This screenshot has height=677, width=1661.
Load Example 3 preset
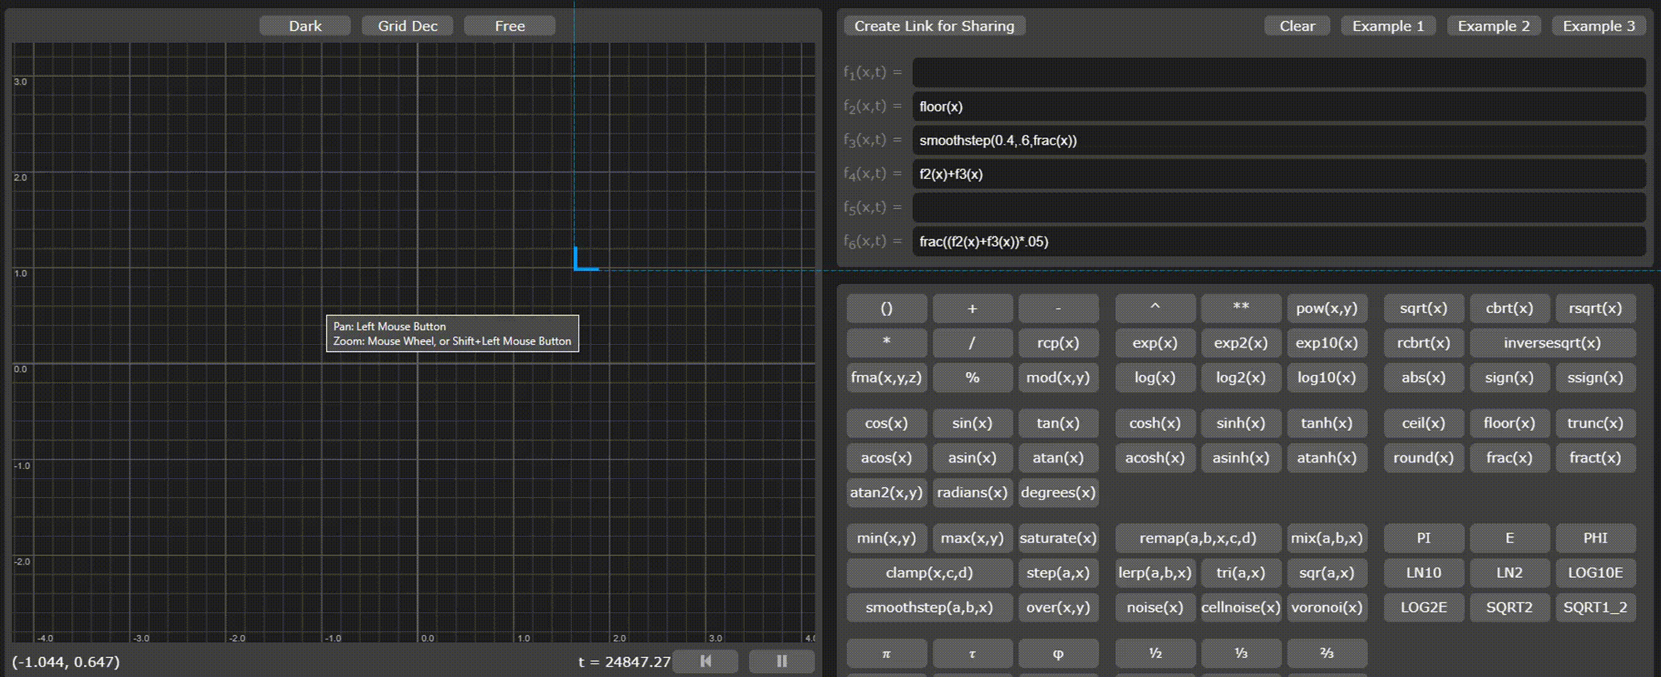pos(1598,26)
